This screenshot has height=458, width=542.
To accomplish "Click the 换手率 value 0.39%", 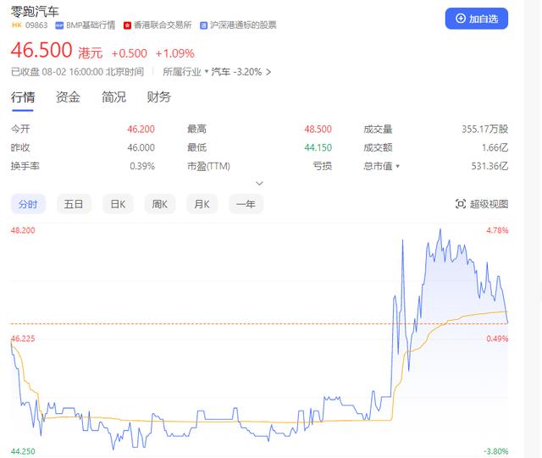I will [142, 166].
